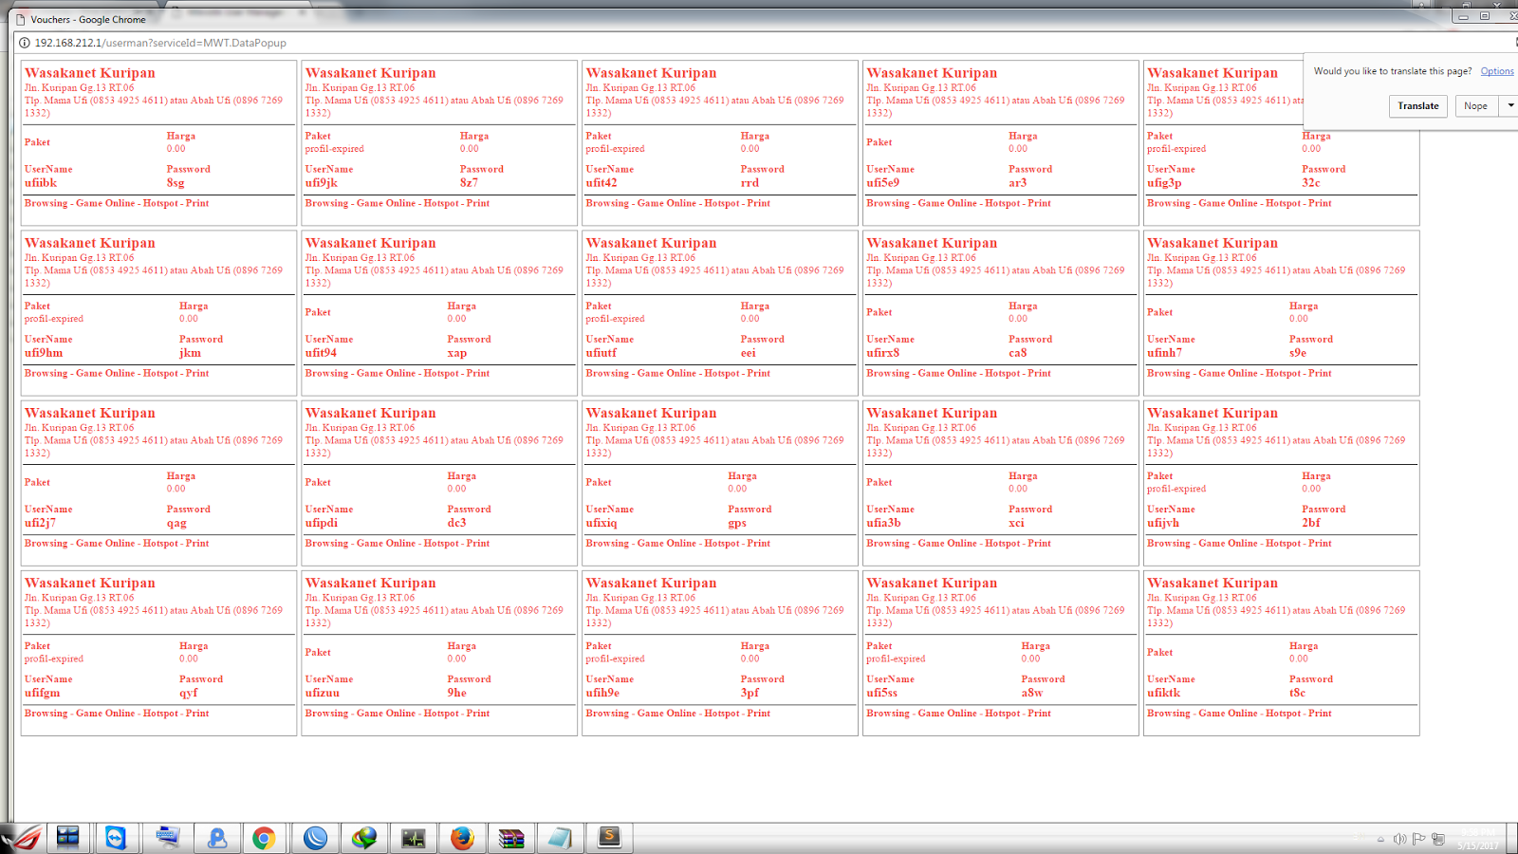Open WinRAR from the taskbar
Image resolution: width=1518 pixels, height=854 pixels.
tap(511, 838)
